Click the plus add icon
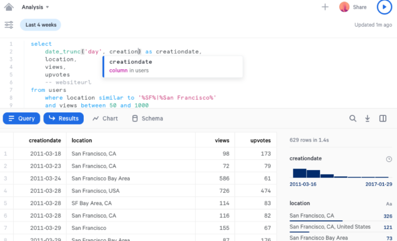Image resolution: width=397 pixels, height=241 pixels. click(x=325, y=7)
